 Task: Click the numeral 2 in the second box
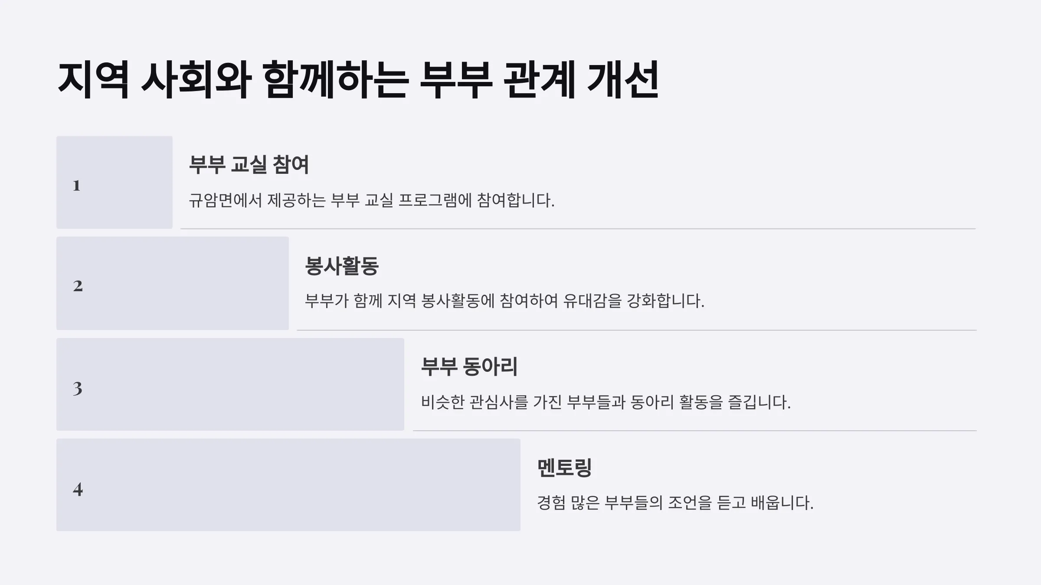point(78,286)
